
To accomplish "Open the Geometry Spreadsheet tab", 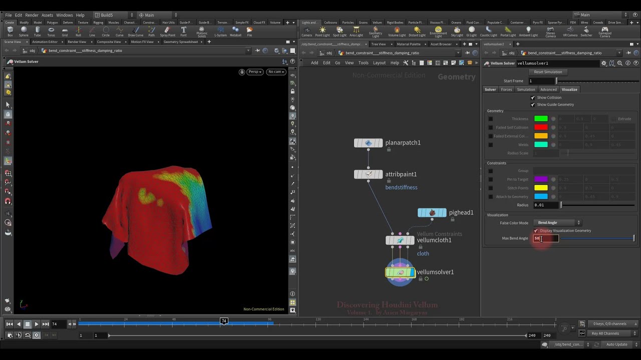I will pyautogui.click(x=181, y=42).
